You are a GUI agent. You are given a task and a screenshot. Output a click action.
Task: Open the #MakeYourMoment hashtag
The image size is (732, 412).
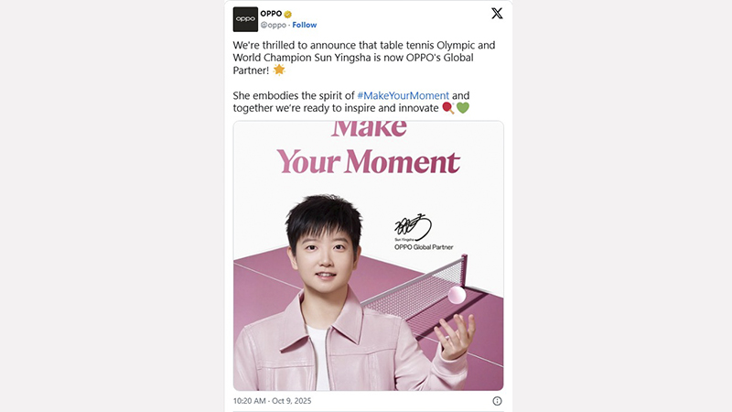pos(403,96)
